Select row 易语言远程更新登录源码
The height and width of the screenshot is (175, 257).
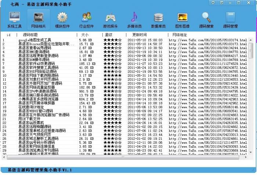(x=124, y=56)
